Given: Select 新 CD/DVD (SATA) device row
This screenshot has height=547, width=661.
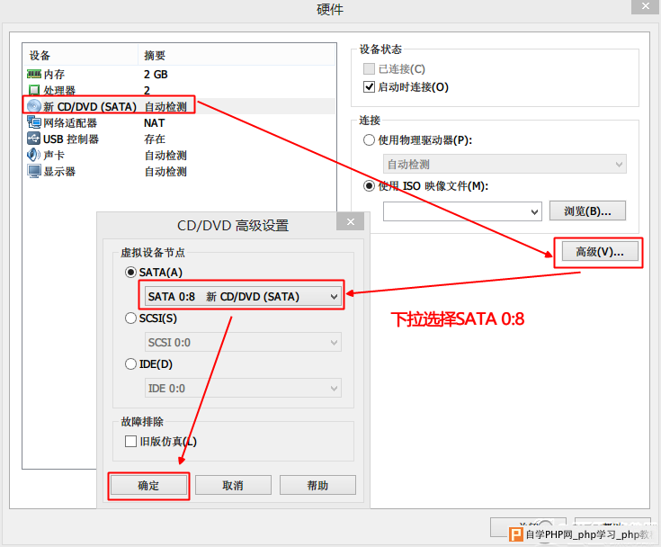Looking at the screenshot, I should coord(179,106).
